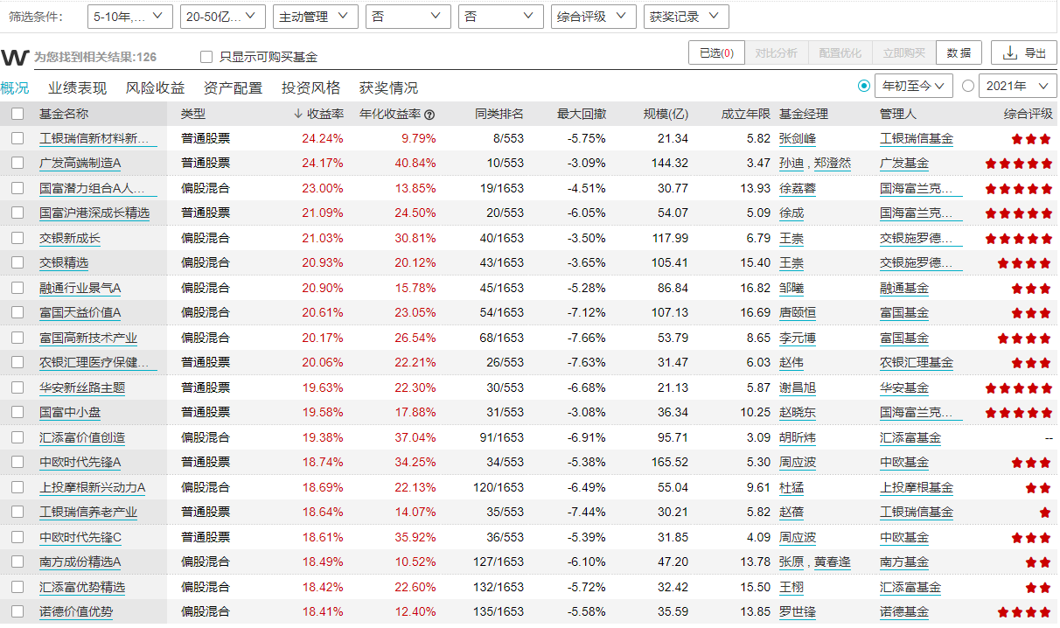Click the 配置优化 button
The image size is (1060, 628).
tap(840, 52)
